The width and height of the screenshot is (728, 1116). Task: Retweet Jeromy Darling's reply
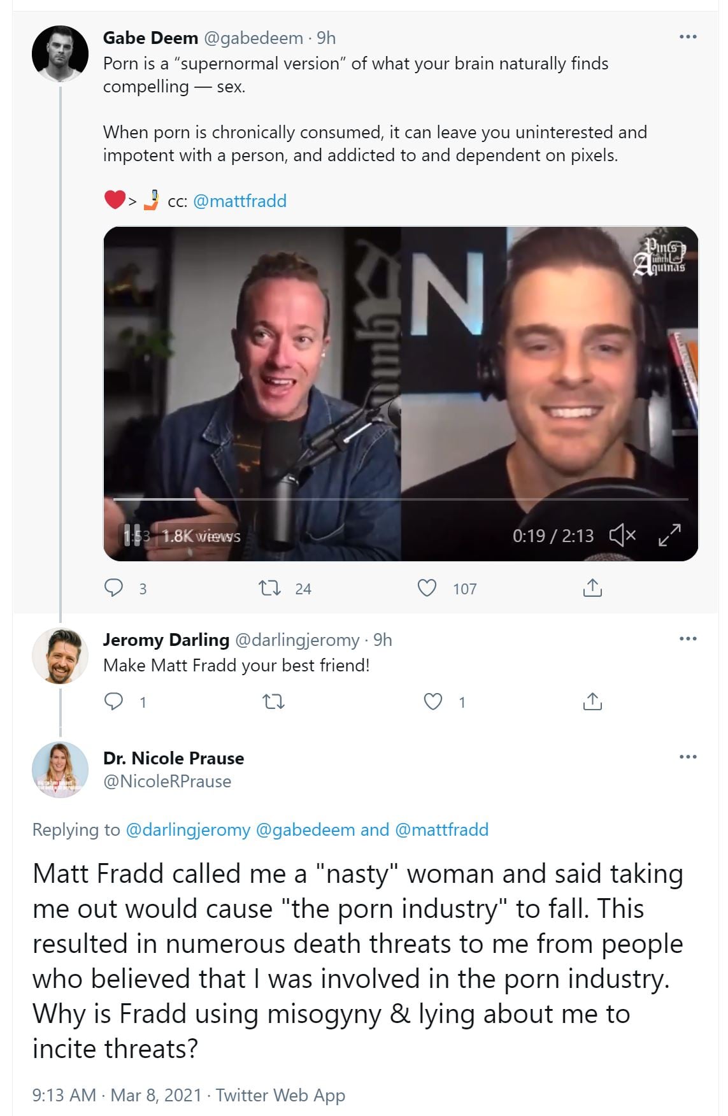tap(273, 701)
